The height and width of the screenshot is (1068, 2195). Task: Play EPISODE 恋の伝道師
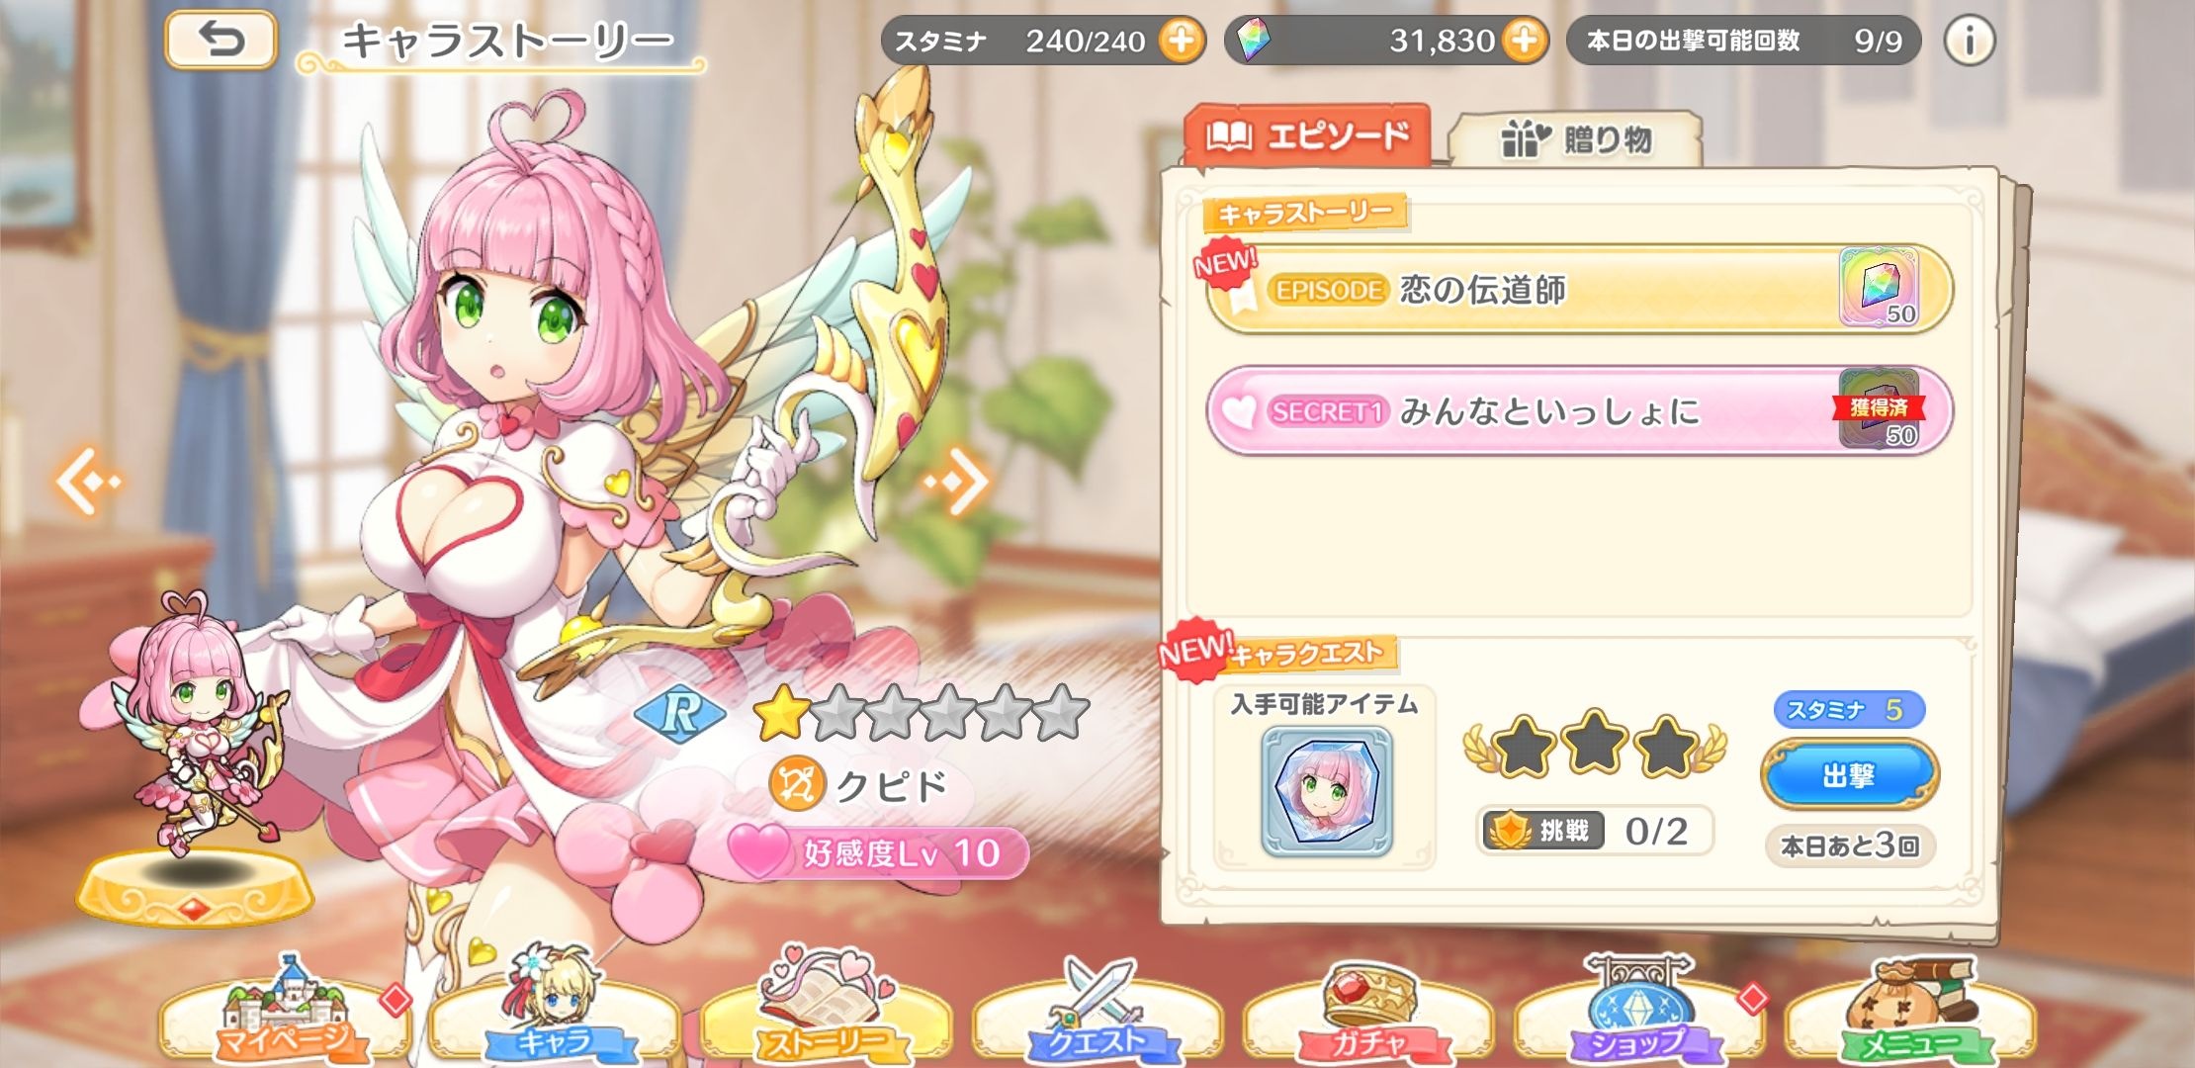(x=1579, y=289)
